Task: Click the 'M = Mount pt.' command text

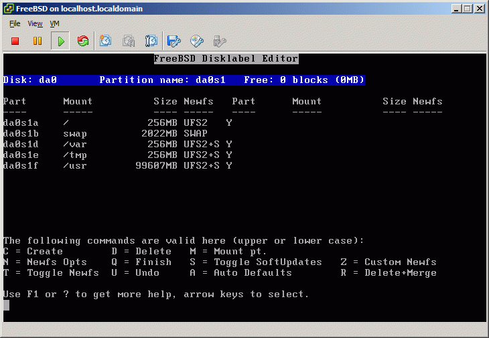Action: [x=228, y=252]
